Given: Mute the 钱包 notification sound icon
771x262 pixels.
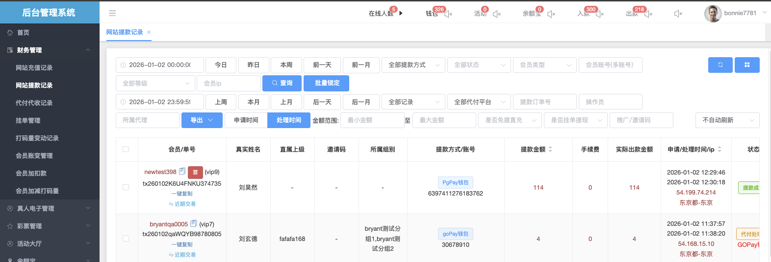Looking at the screenshot, I should tap(448, 14).
